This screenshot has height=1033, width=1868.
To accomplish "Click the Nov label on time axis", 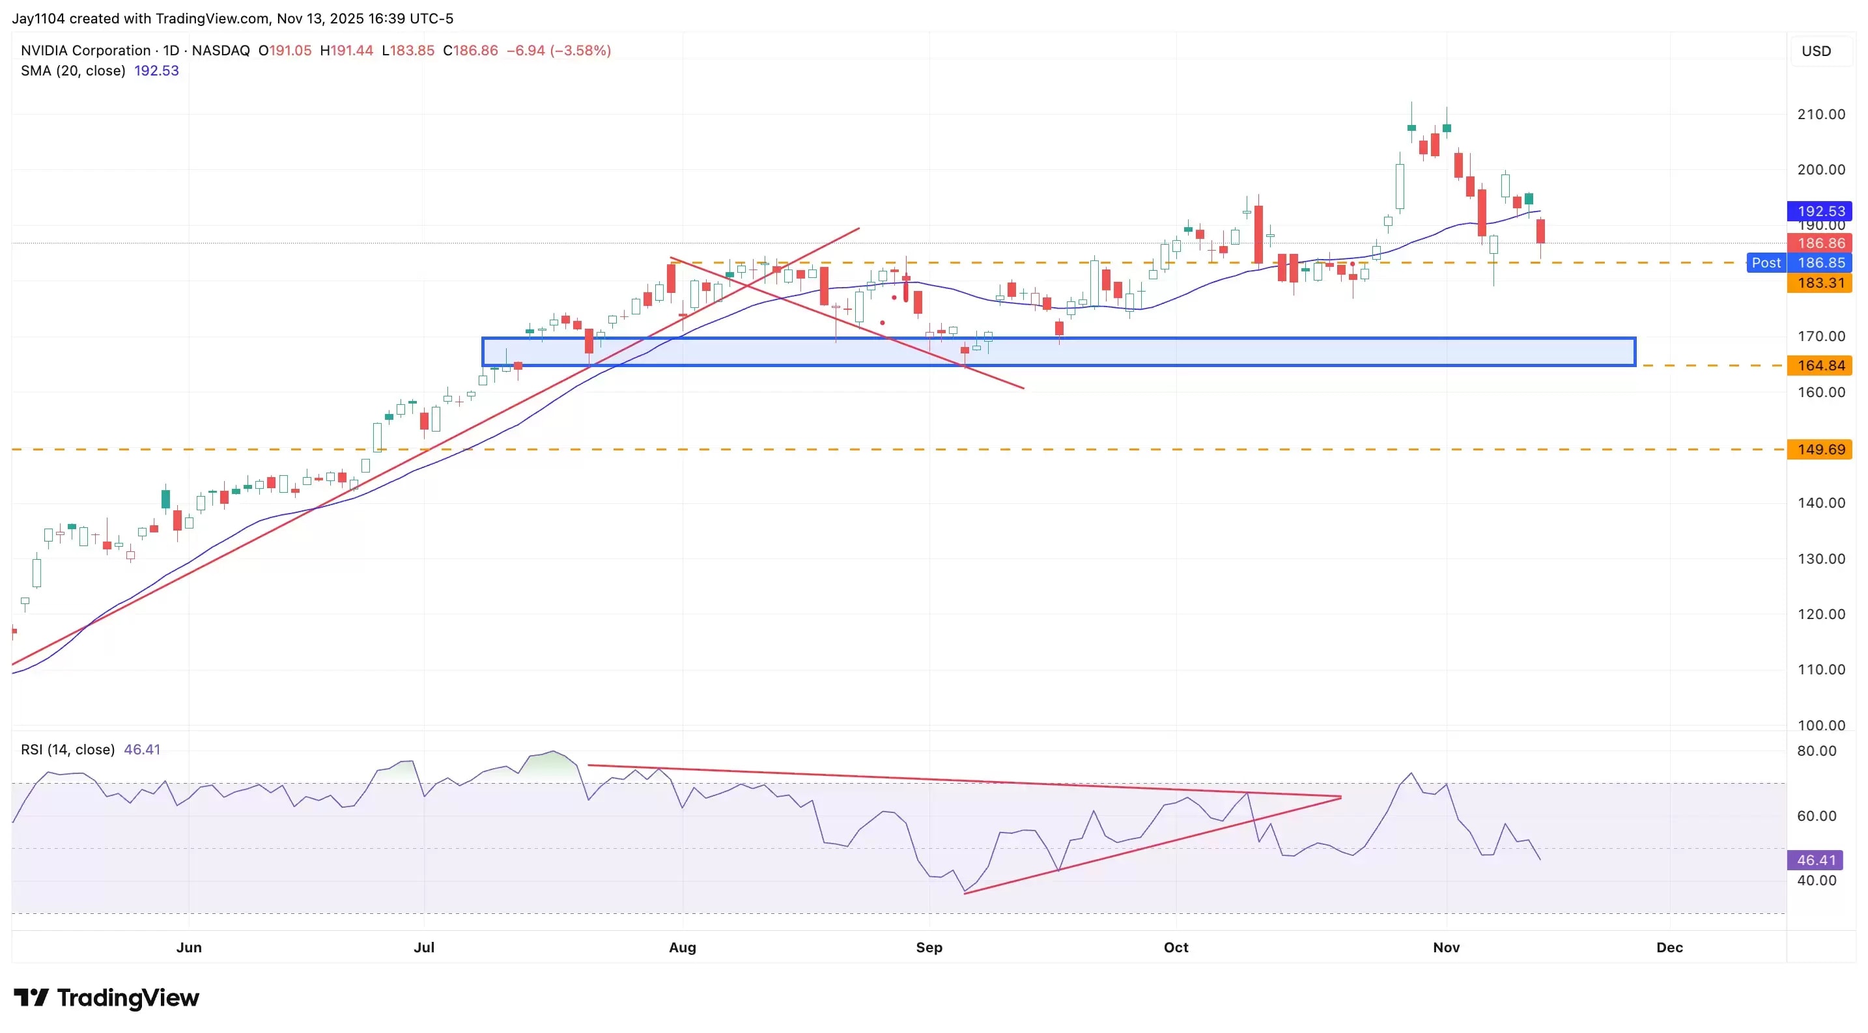I will pos(1446,948).
